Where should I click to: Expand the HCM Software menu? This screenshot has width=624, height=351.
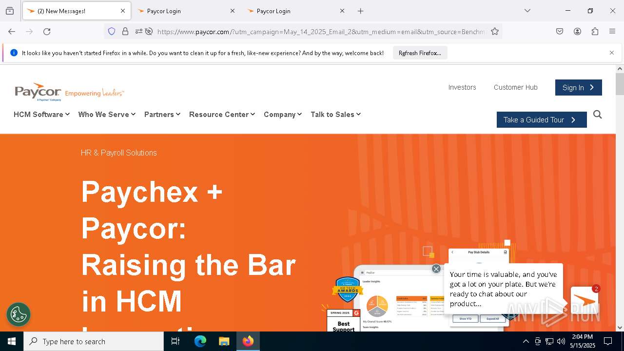click(x=41, y=114)
